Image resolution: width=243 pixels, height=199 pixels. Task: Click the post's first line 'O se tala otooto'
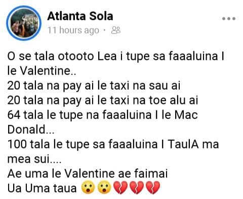coord(116,57)
